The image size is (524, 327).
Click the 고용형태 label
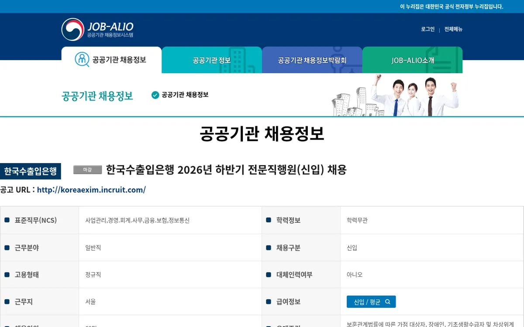[x=27, y=275]
